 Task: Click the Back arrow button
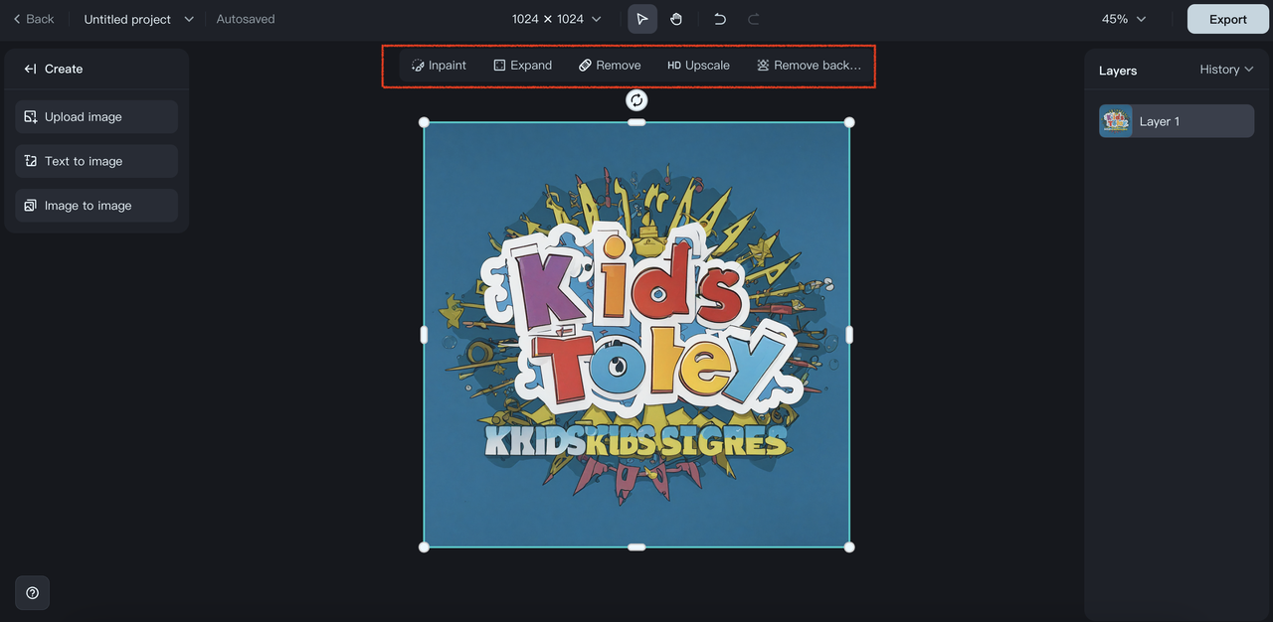33,19
